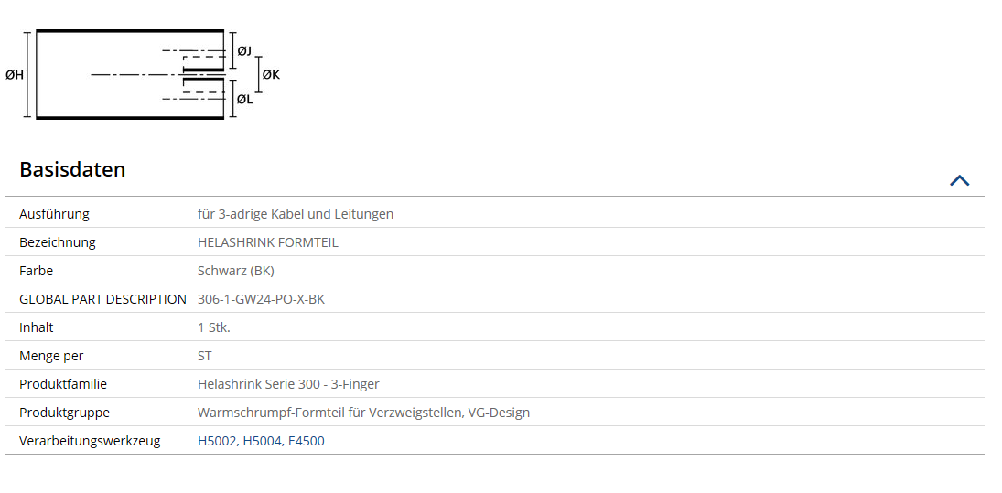Click the Inhalt value 1 Stk.
The height and width of the screenshot is (493, 1002).
coord(214,327)
